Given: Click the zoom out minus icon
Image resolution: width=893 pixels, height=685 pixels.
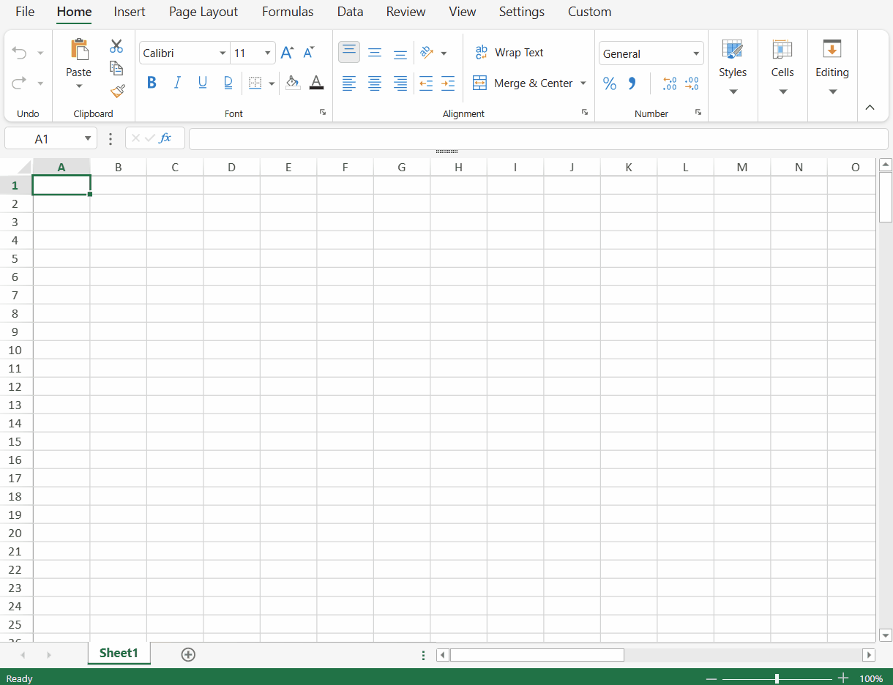Looking at the screenshot, I should coord(711,679).
